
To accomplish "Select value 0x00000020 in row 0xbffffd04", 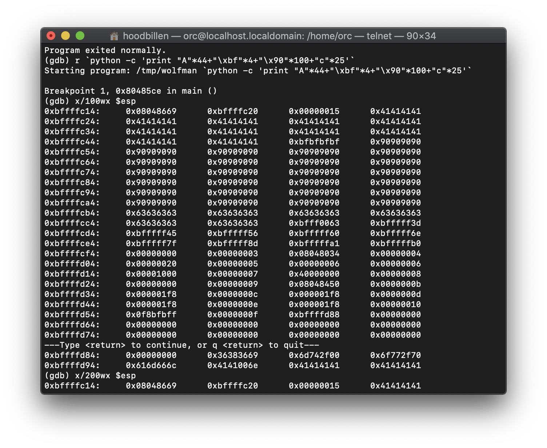I will (x=151, y=264).
